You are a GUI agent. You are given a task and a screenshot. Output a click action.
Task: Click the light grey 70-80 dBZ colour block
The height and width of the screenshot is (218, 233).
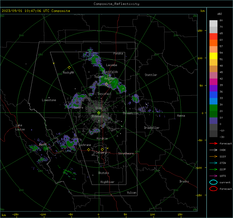tap(213, 23)
